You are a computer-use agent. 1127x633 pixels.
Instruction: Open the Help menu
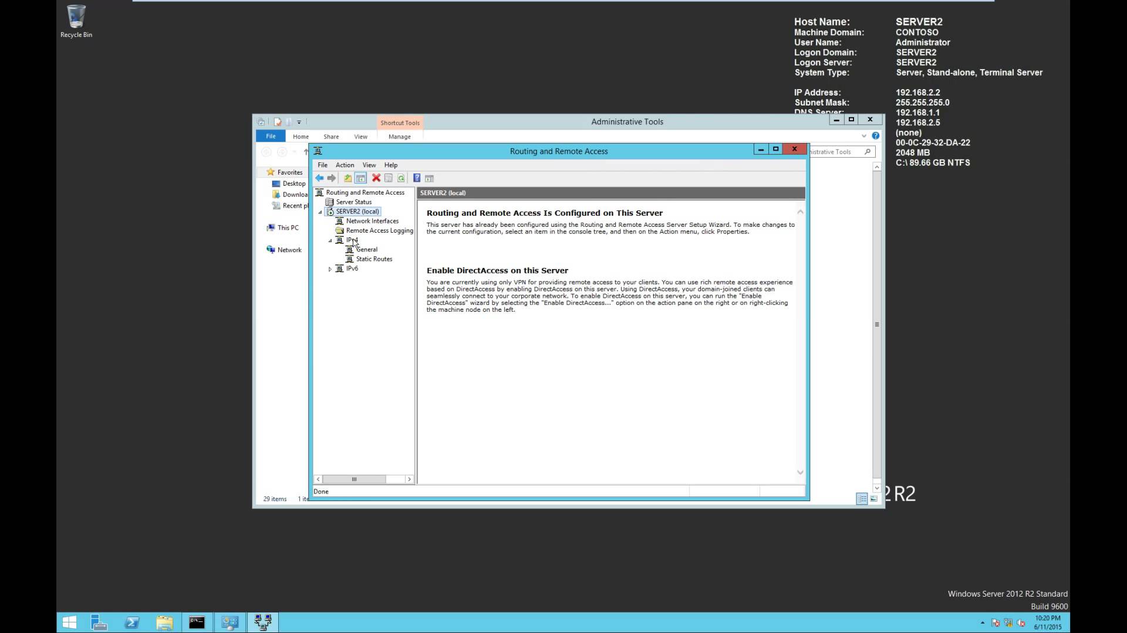pos(390,165)
